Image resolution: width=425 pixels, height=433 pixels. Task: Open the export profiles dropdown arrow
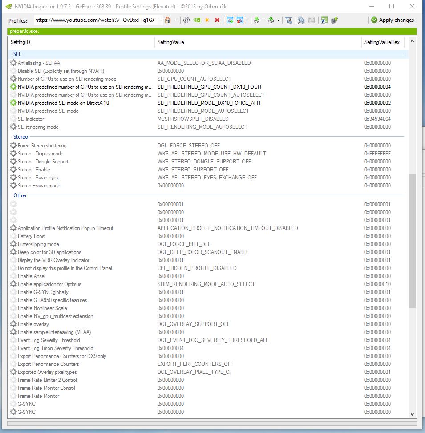point(264,20)
